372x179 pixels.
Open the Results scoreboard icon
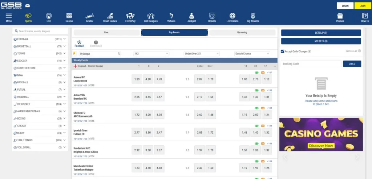pyautogui.click(x=212, y=16)
